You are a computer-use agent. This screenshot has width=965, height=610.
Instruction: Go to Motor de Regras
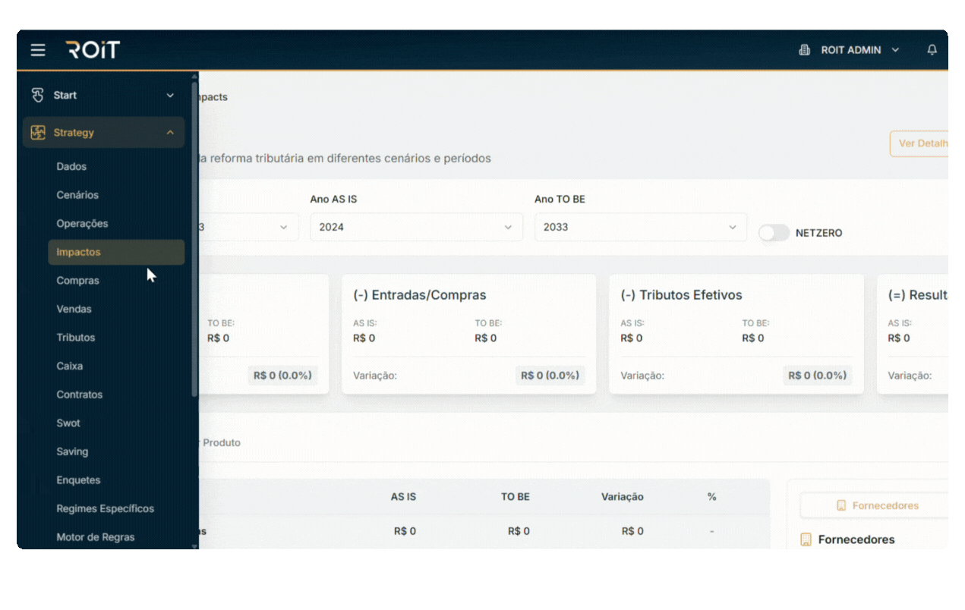[96, 537]
